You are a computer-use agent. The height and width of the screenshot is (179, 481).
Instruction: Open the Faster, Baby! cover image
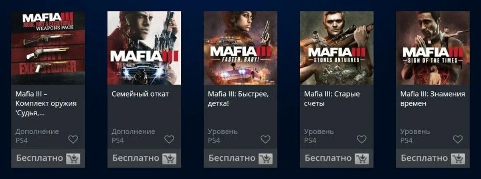coord(240,48)
